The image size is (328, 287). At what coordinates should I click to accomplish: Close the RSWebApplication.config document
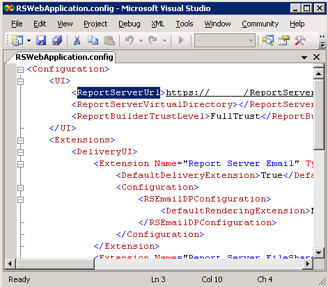(x=316, y=57)
